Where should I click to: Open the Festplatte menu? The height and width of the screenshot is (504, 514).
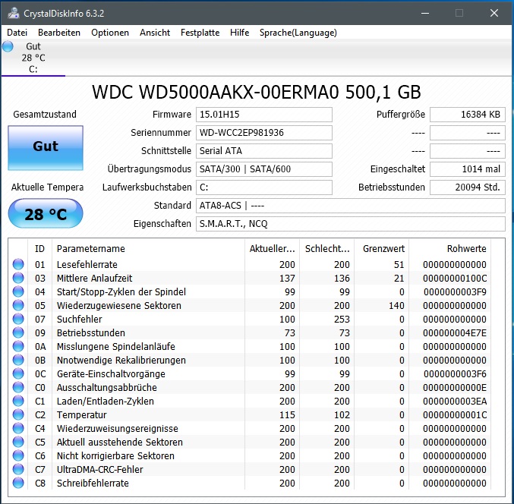point(200,33)
